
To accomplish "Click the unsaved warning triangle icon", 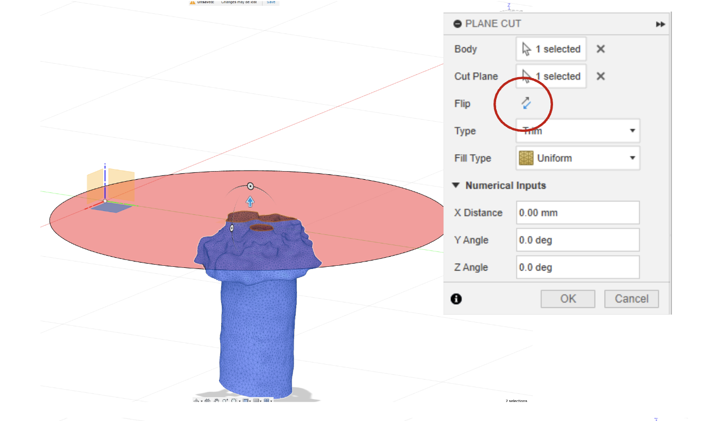I will pos(193,2).
